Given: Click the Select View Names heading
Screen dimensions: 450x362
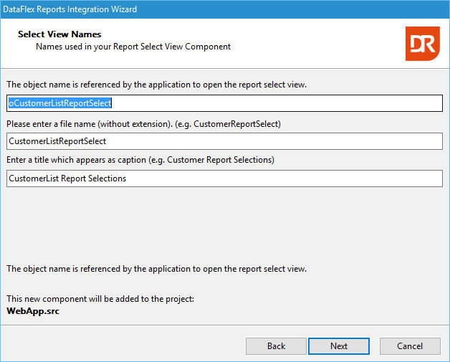Looking at the screenshot, I should (x=59, y=34).
